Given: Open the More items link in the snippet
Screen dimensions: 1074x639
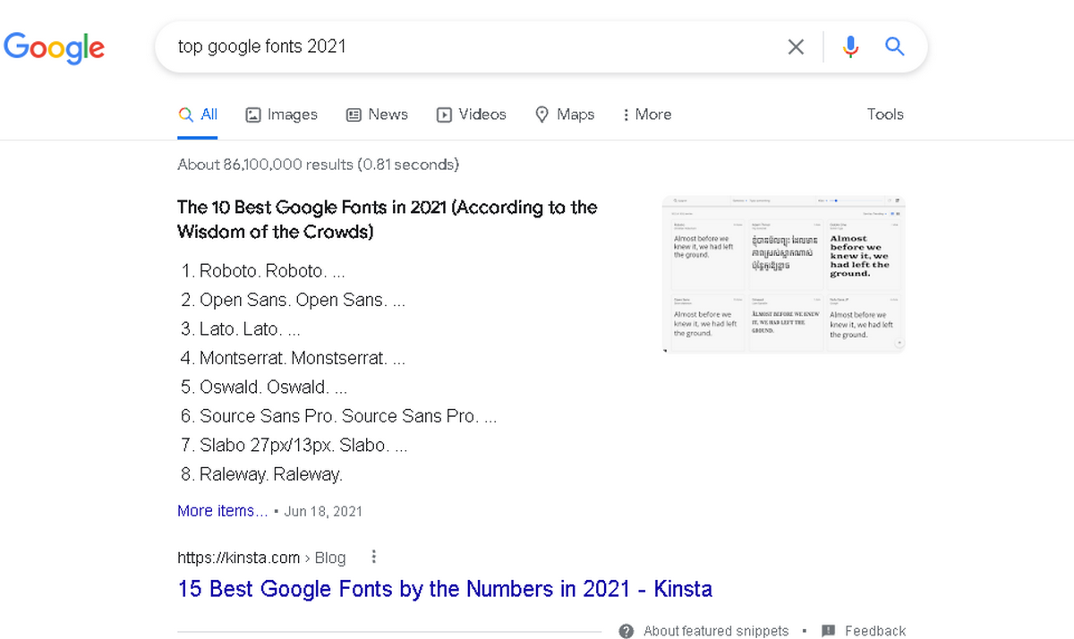Looking at the screenshot, I should 222,511.
